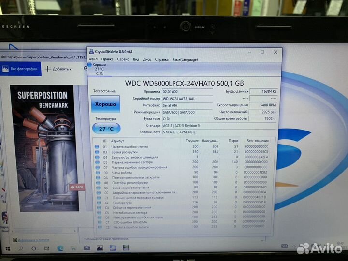Click the Хорошо health status button

(x=105, y=104)
